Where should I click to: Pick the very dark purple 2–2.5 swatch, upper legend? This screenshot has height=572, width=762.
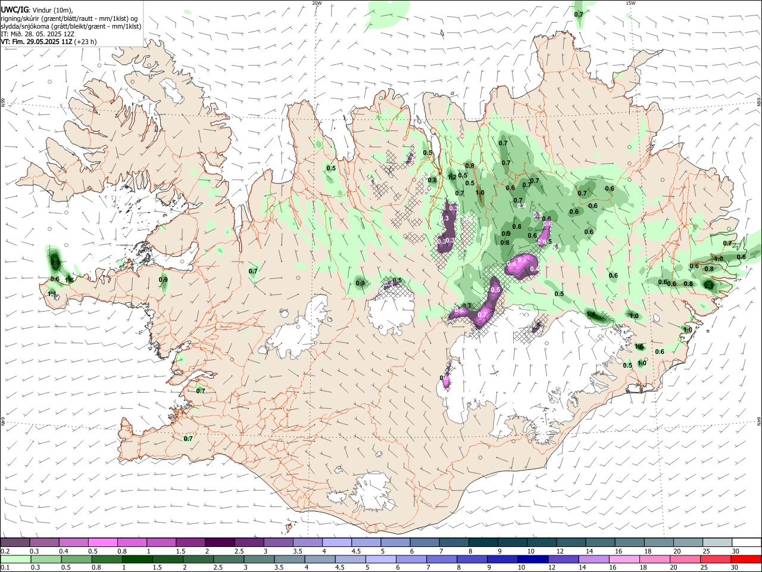point(220,542)
